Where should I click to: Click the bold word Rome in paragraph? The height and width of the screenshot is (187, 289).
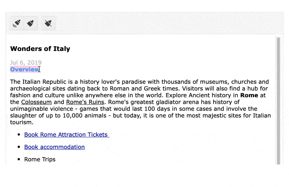tap(249, 95)
